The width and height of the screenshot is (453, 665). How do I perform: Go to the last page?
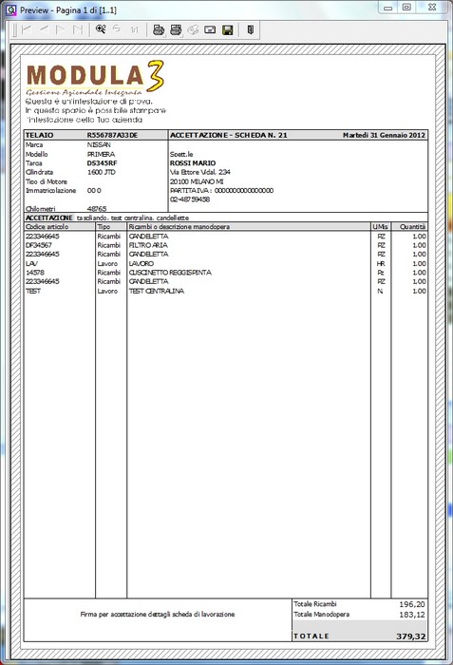tap(78, 29)
